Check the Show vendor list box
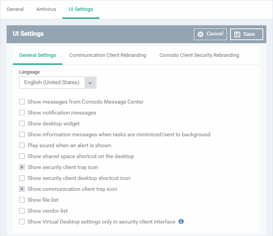The image size is (273, 236). pyautogui.click(x=22, y=211)
